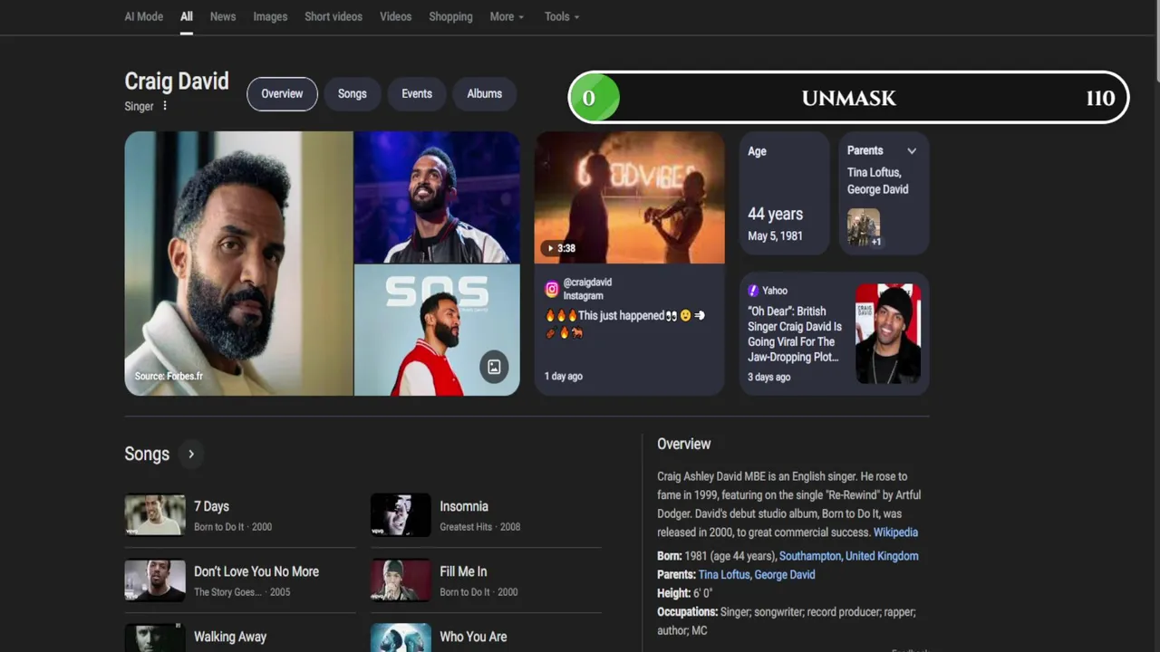This screenshot has height=652, width=1160.
Task: Select the Albums chip
Action: (x=485, y=93)
